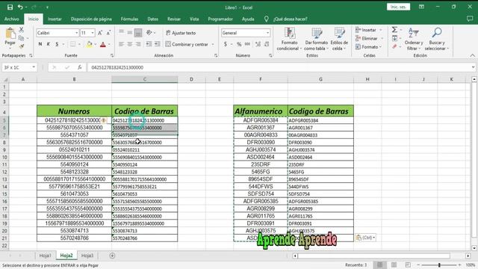Click the Clear eraser icon
Viewport: 478px width, 269px height.
pos(394,46)
